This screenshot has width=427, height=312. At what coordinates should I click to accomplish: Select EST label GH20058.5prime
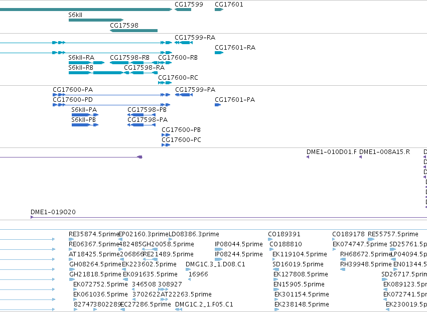[x=168, y=244]
